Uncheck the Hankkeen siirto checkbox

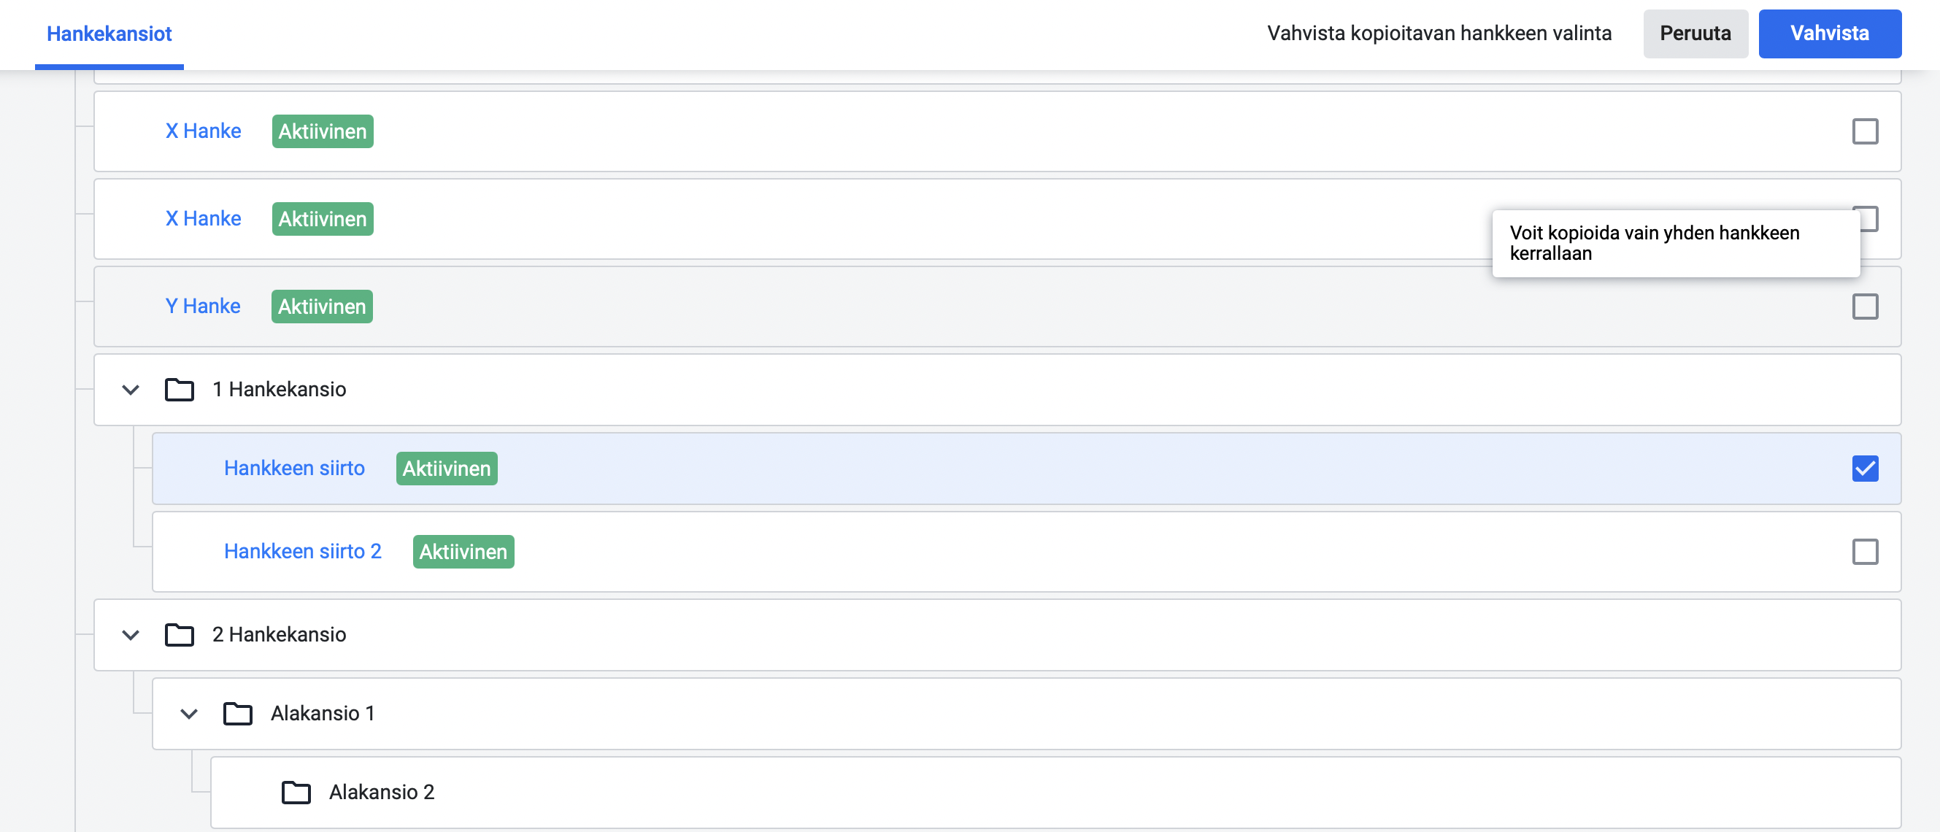pos(1865,469)
